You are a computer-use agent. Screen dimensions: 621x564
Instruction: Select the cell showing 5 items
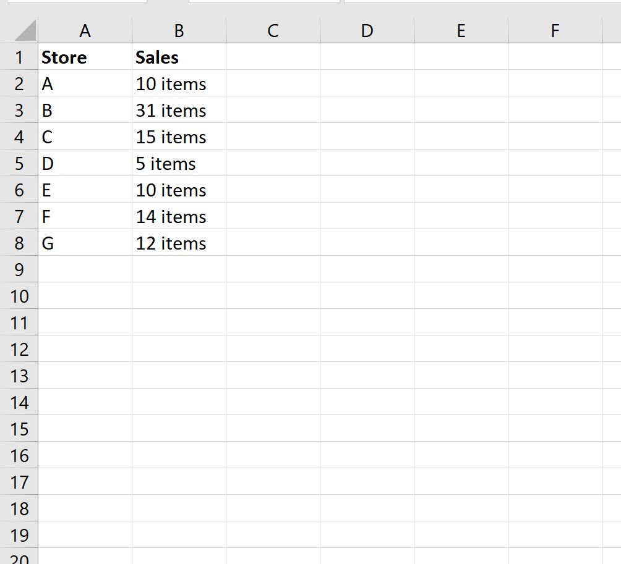[179, 163]
